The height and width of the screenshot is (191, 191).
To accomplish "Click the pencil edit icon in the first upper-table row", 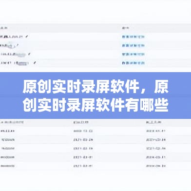I will tap(27, 37).
